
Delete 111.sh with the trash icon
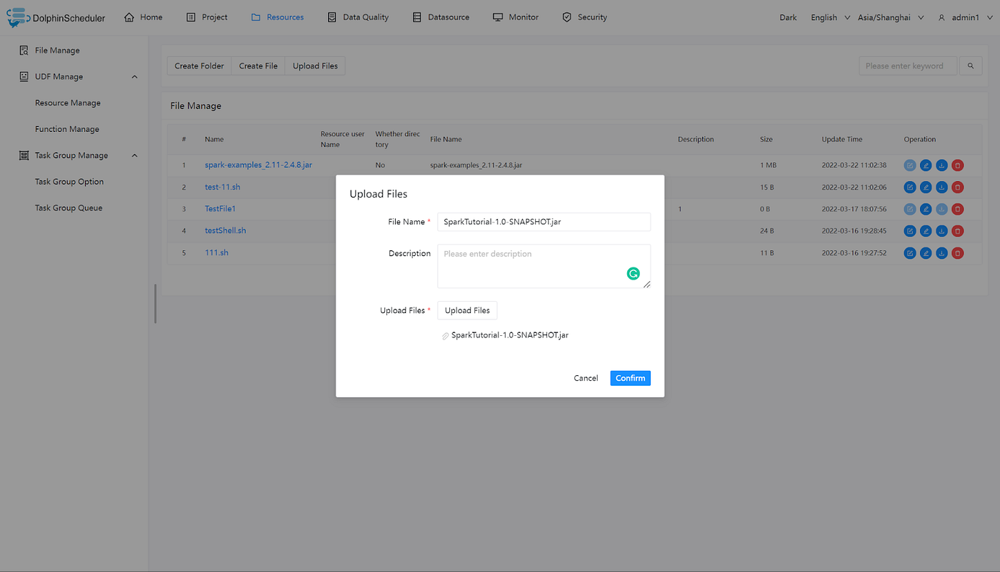pyautogui.click(x=957, y=252)
